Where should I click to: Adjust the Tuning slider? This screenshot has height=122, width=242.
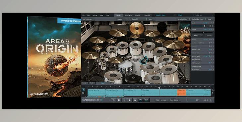pyautogui.click(x=203, y=33)
